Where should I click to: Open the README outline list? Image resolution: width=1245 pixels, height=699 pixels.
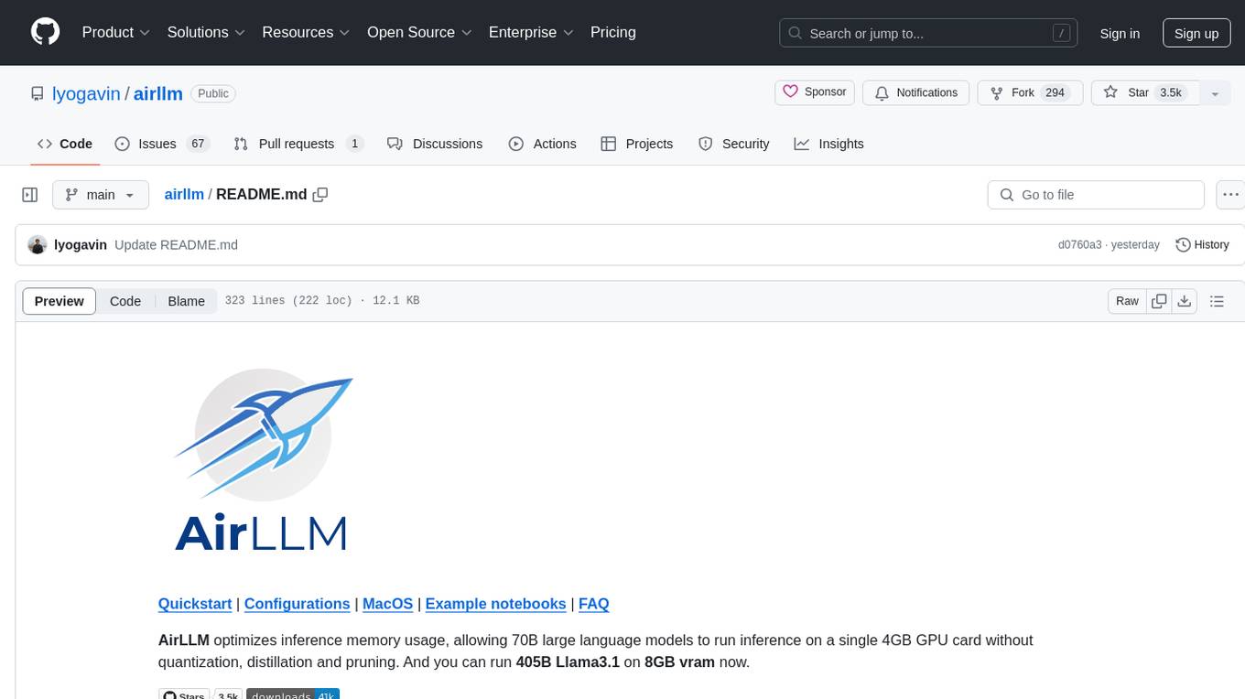click(1217, 301)
